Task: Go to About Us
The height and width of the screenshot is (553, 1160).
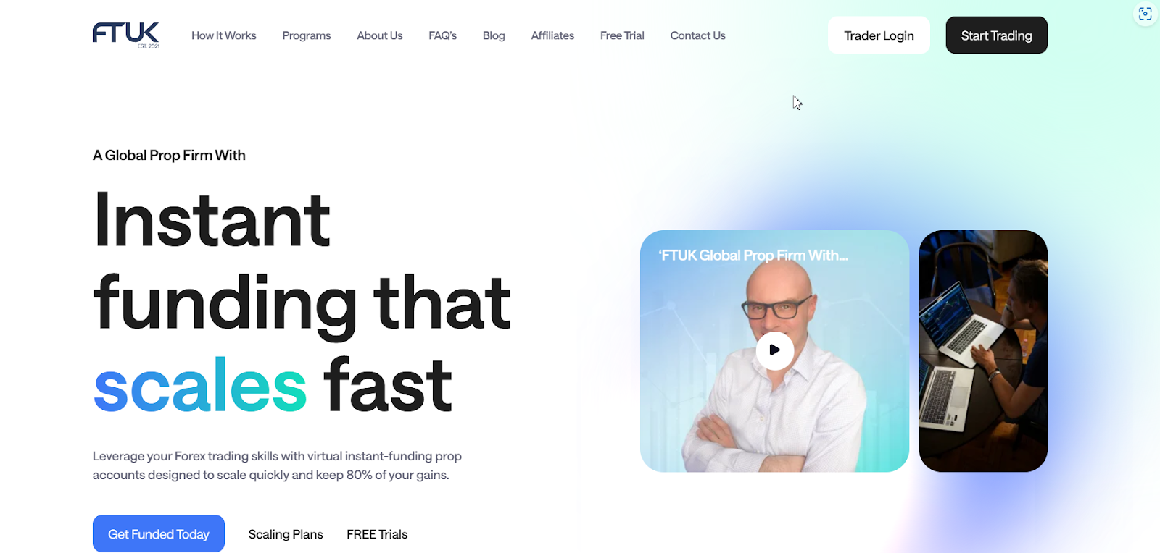Action: pos(380,35)
